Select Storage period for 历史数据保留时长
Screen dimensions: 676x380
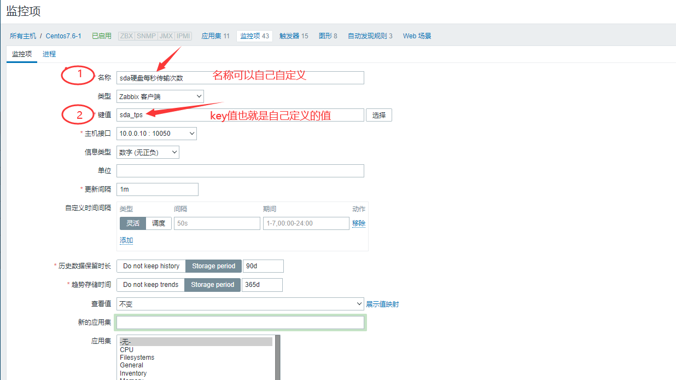pos(213,266)
